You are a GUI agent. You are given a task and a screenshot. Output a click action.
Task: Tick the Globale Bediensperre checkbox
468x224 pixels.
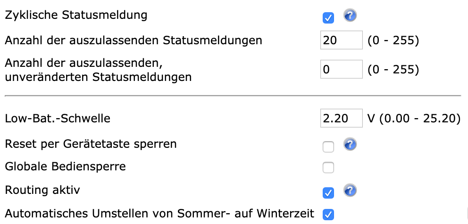[x=328, y=168]
